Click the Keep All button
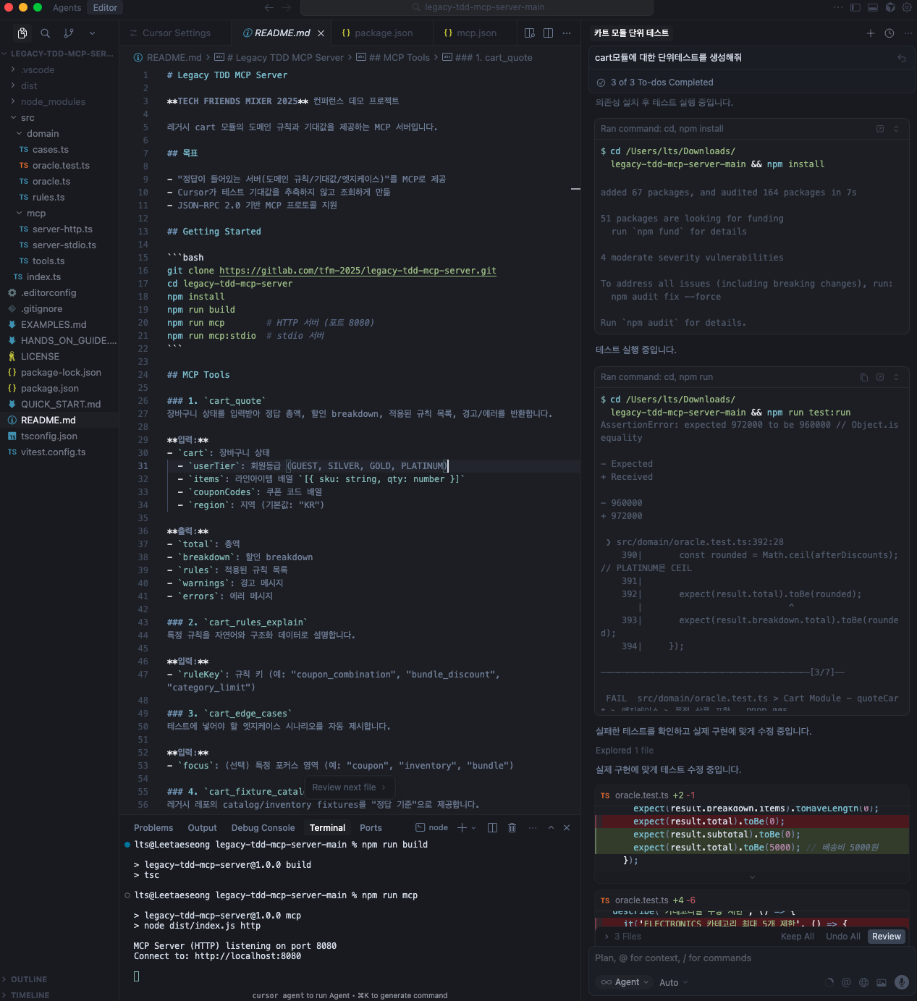The width and height of the screenshot is (917, 1001). (797, 937)
